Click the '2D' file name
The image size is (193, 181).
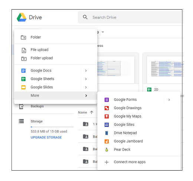(156, 89)
